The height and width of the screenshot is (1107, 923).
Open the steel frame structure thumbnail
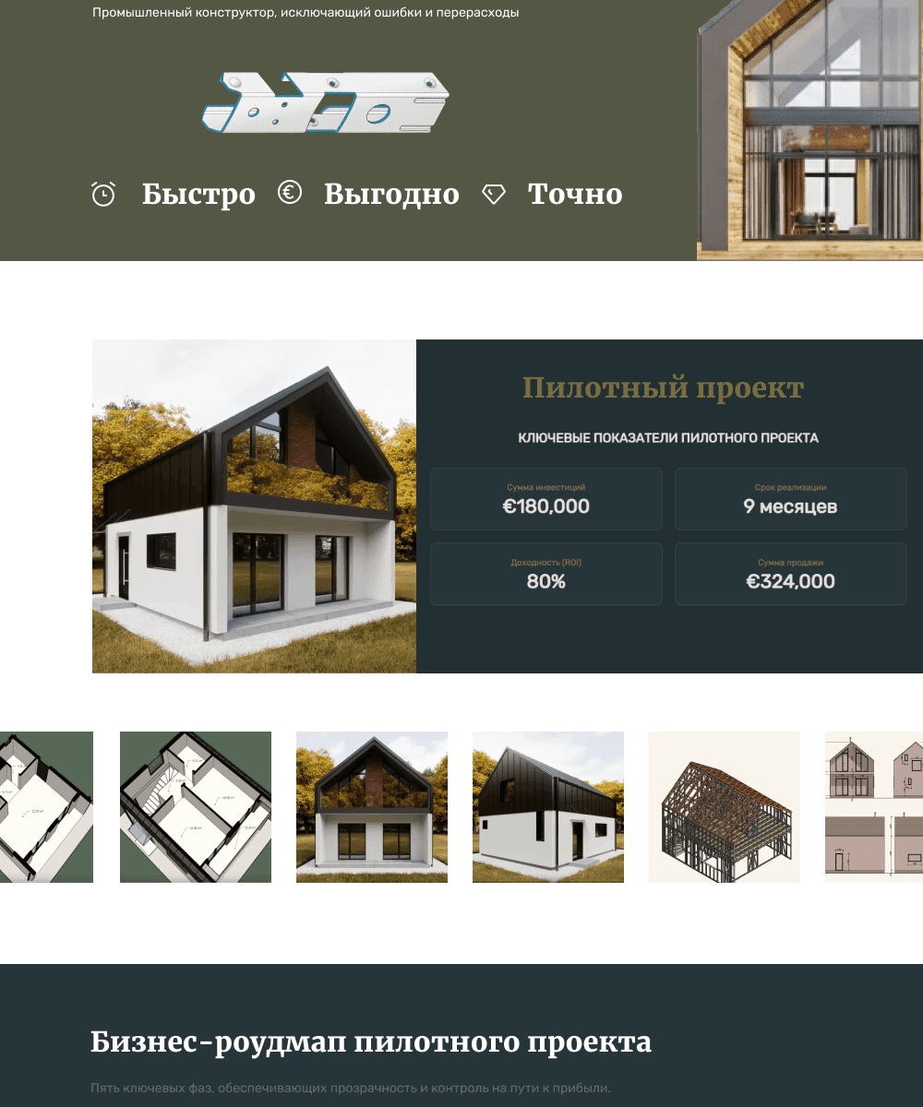click(x=725, y=807)
